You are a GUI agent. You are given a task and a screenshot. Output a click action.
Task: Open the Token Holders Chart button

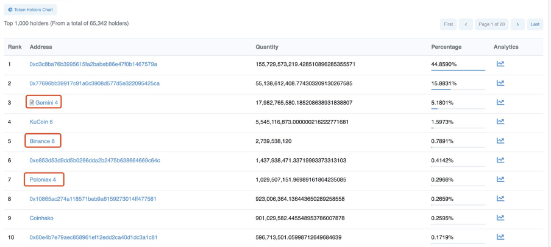pyautogui.click(x=30, y=10)
